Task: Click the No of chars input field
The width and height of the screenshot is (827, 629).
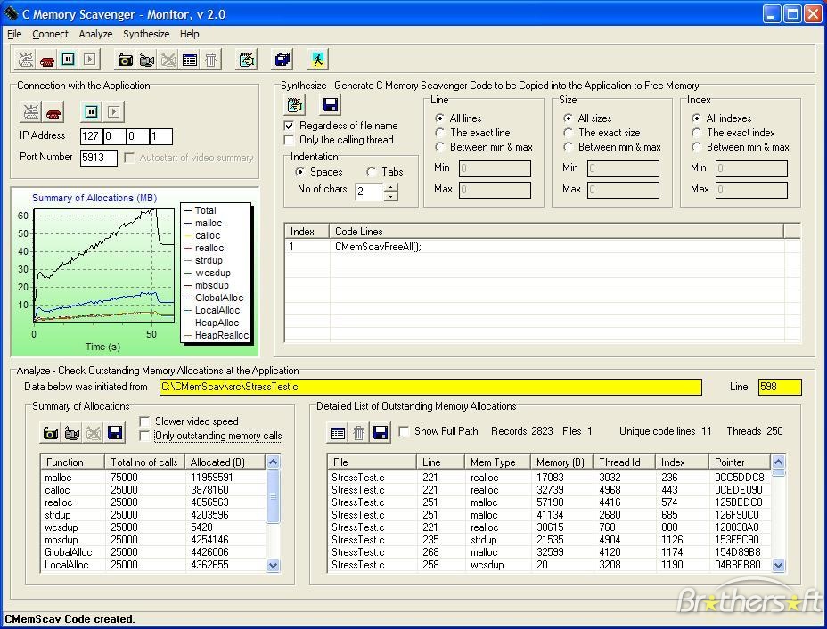Action: coord(369,192)
